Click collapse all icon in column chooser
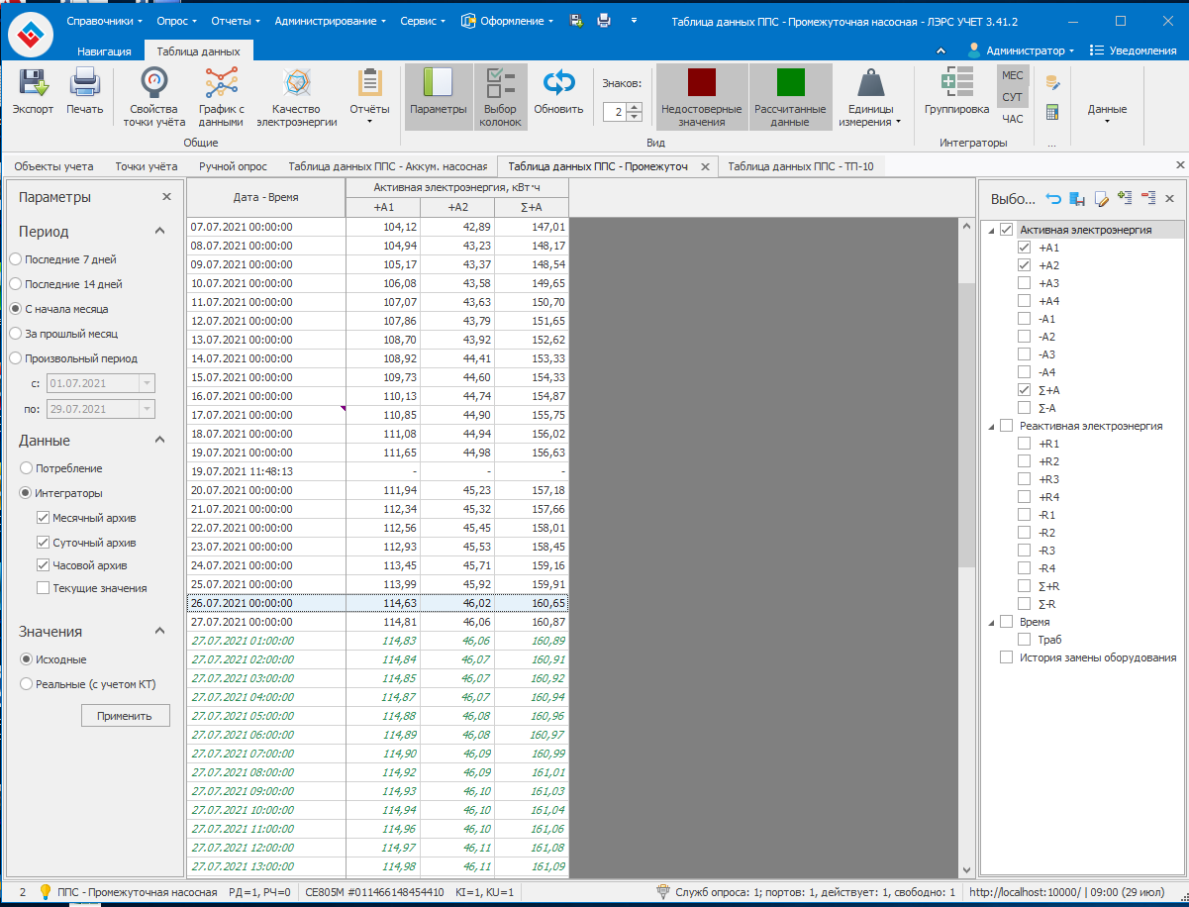This screenshot has width=1189, height=907. [x=1147, y=198]
